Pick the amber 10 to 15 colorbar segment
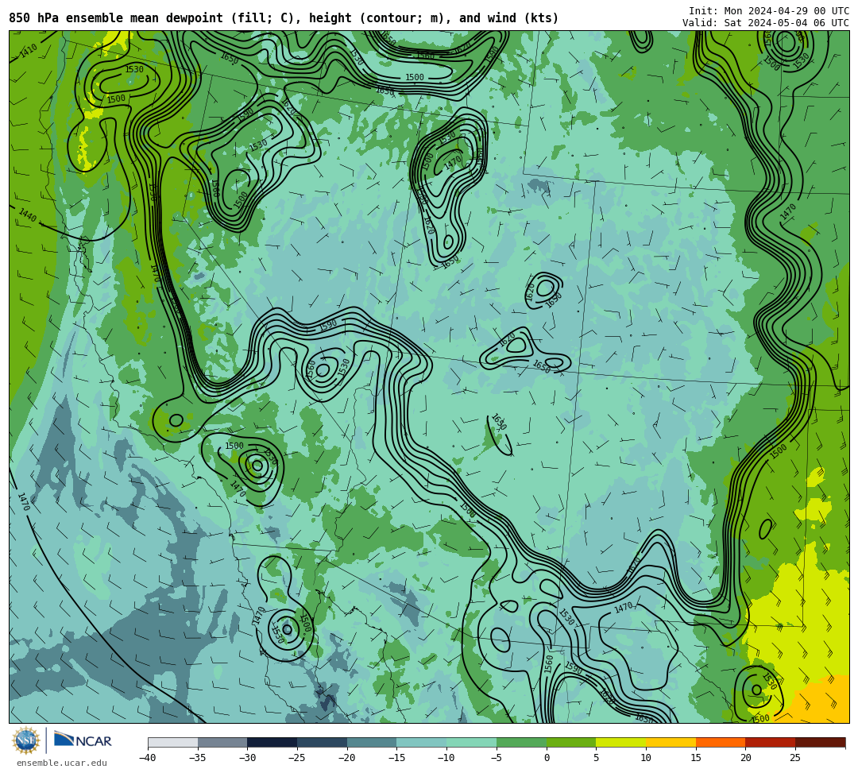 coord(671,742)
